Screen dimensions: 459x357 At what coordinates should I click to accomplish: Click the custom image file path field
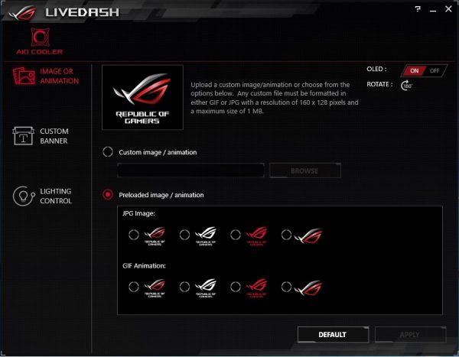(190, 170)
